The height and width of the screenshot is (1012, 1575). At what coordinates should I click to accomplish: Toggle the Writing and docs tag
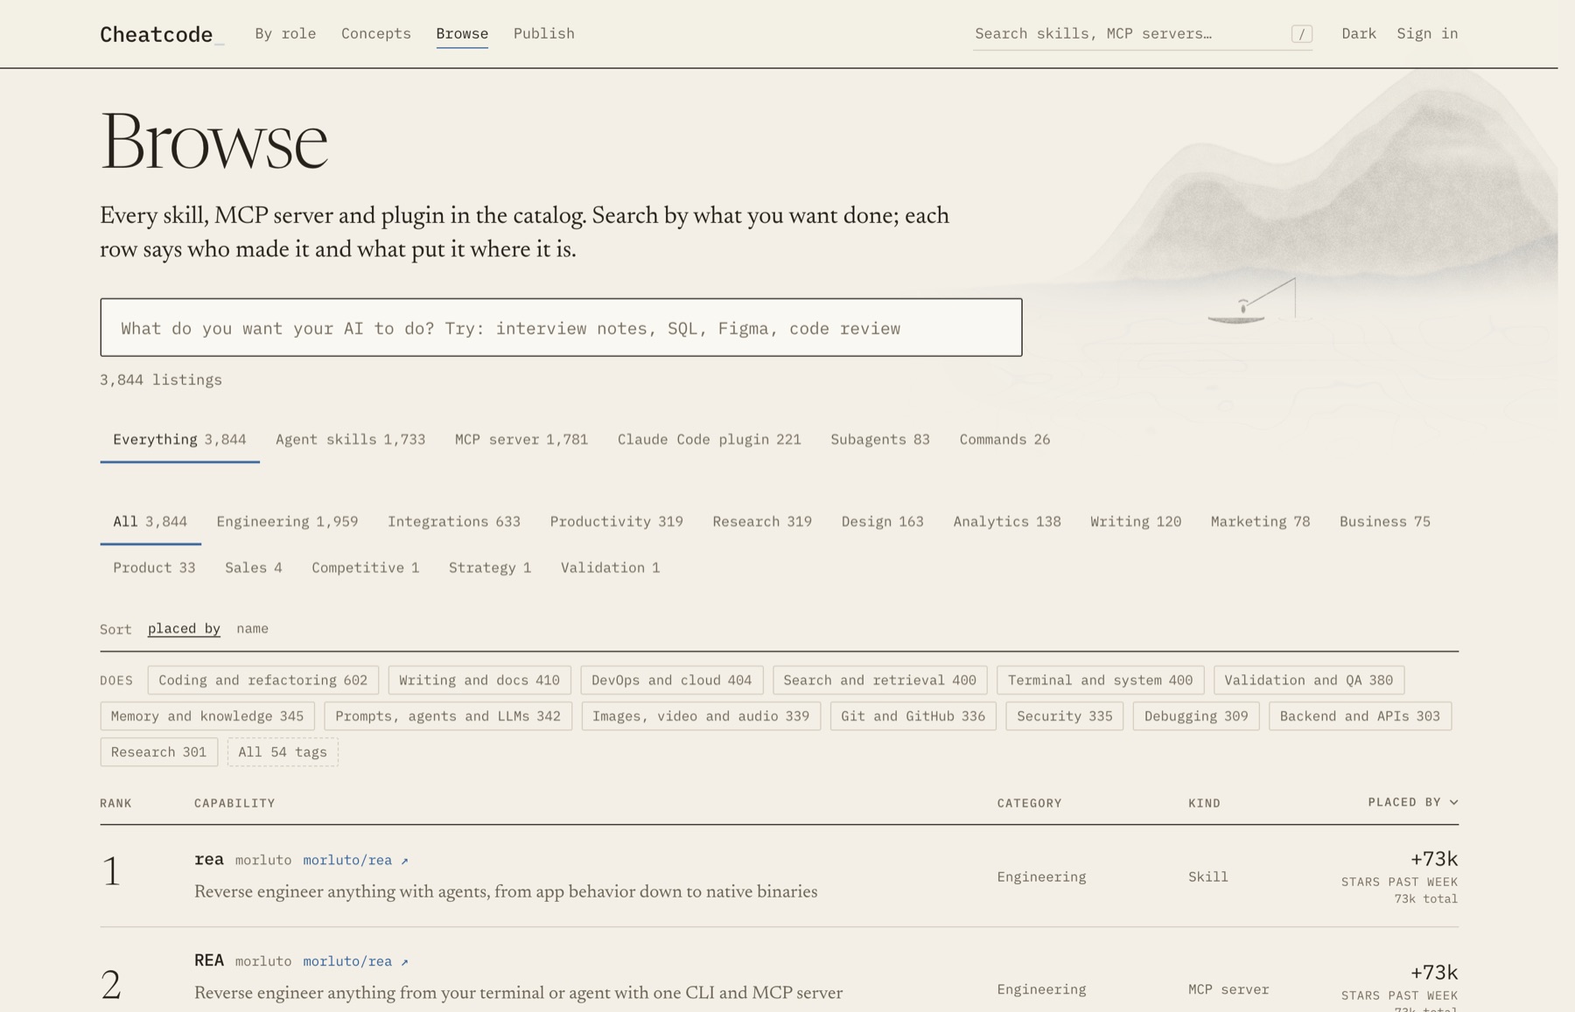pyautogui.click(x=479, y=680)
